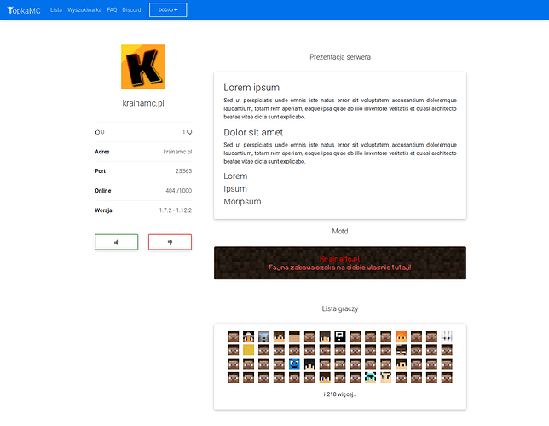Select the blue smiling player head

(x=293, y=364)
